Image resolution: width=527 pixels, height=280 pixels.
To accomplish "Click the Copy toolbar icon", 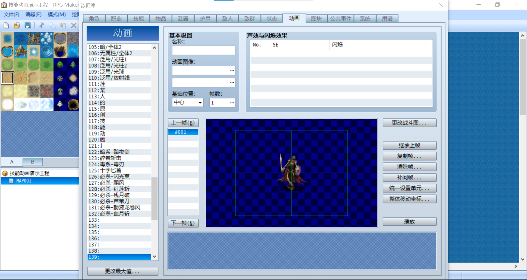I will tap(52, 26).
